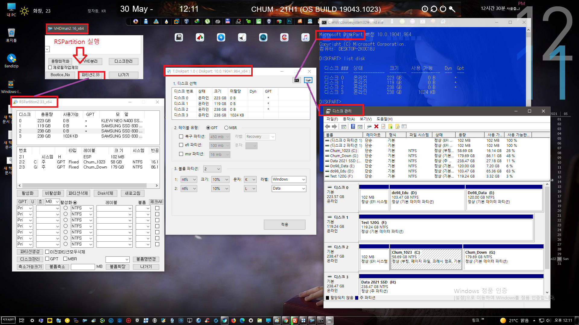Click the blue help icon in Disk Management toolbar
Screen dimensions: 579x325
click(x=353, y=126)
